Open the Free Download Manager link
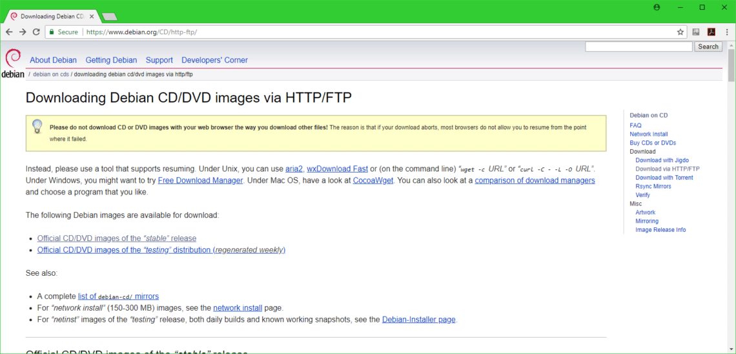Screen dimensions: 736x354 pos(200,180)
